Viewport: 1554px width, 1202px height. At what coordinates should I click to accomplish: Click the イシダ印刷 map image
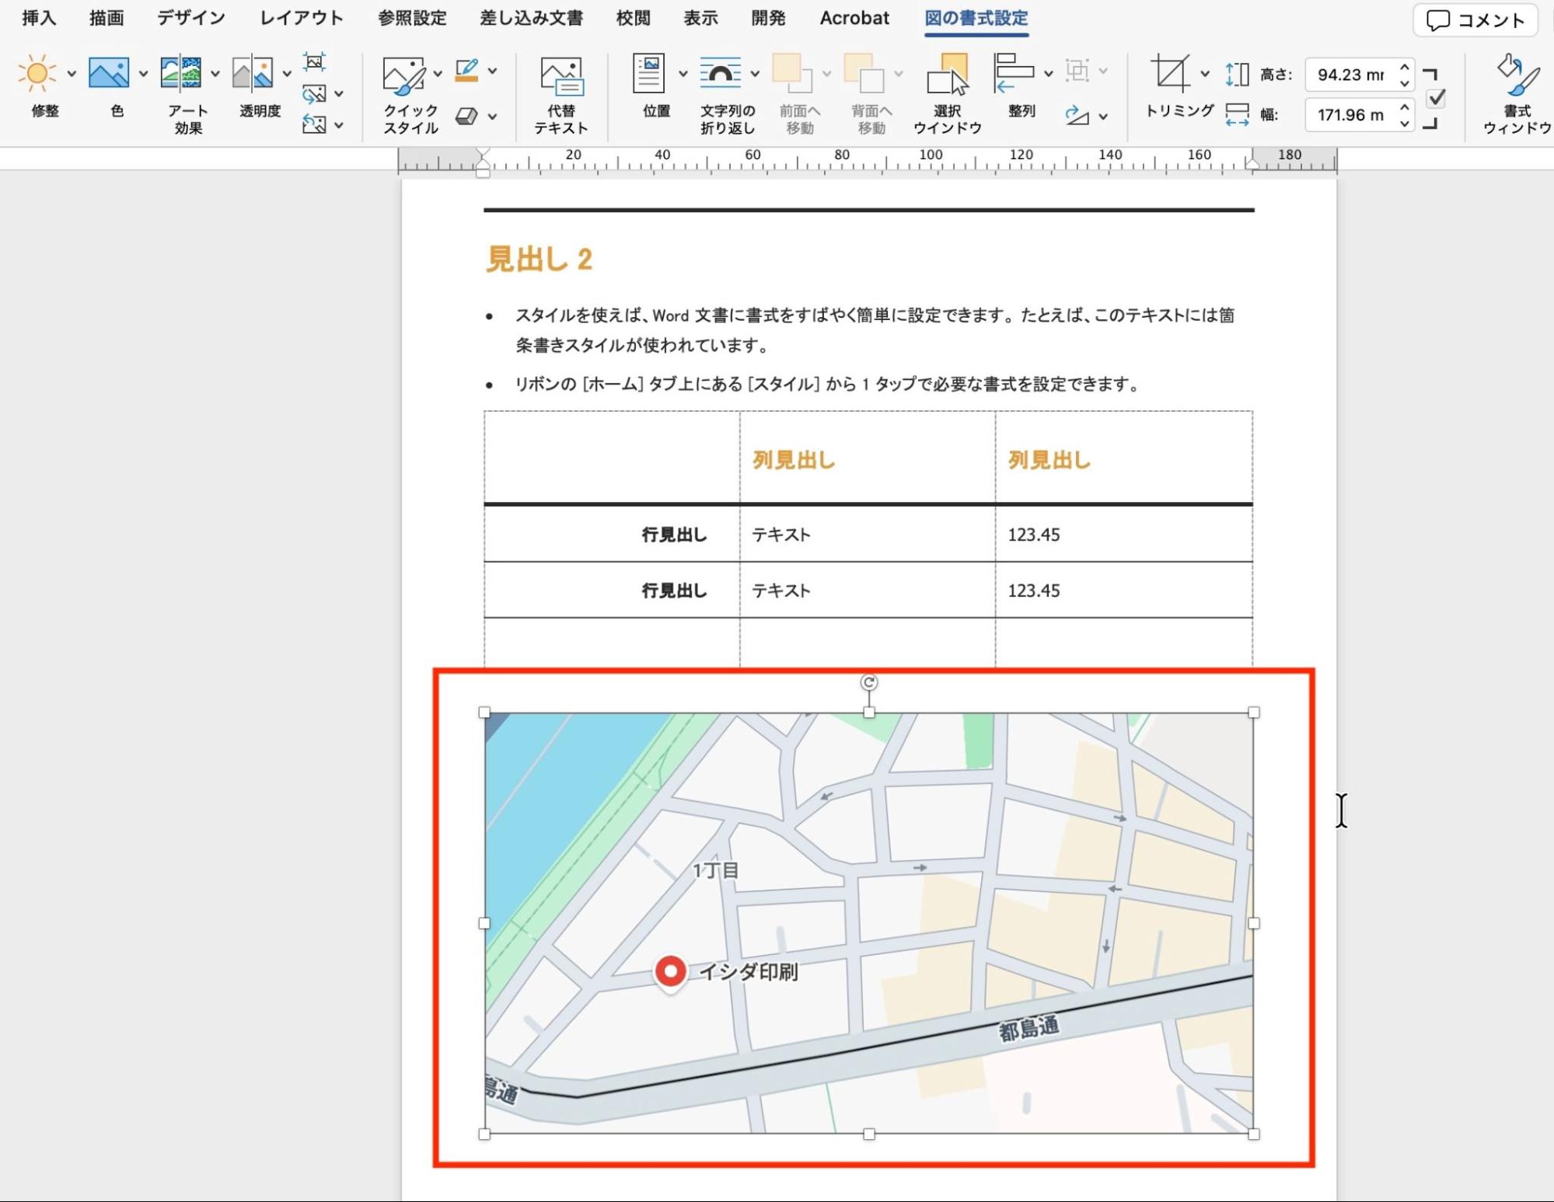tap(869, 923)
